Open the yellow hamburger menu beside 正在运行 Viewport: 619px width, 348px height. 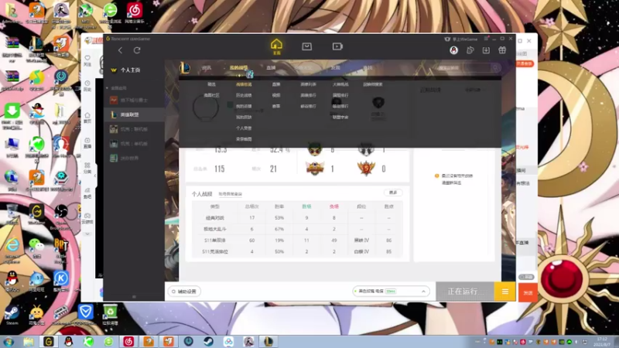pos(505,292)
